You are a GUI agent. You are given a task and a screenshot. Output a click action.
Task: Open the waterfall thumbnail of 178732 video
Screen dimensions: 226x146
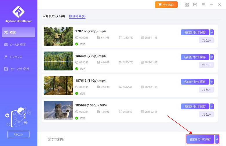58,36
